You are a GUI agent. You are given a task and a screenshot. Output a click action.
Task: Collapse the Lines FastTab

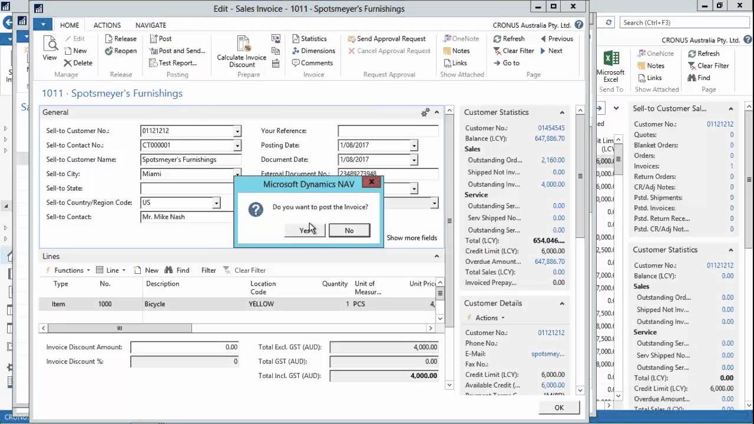(436, 256)
